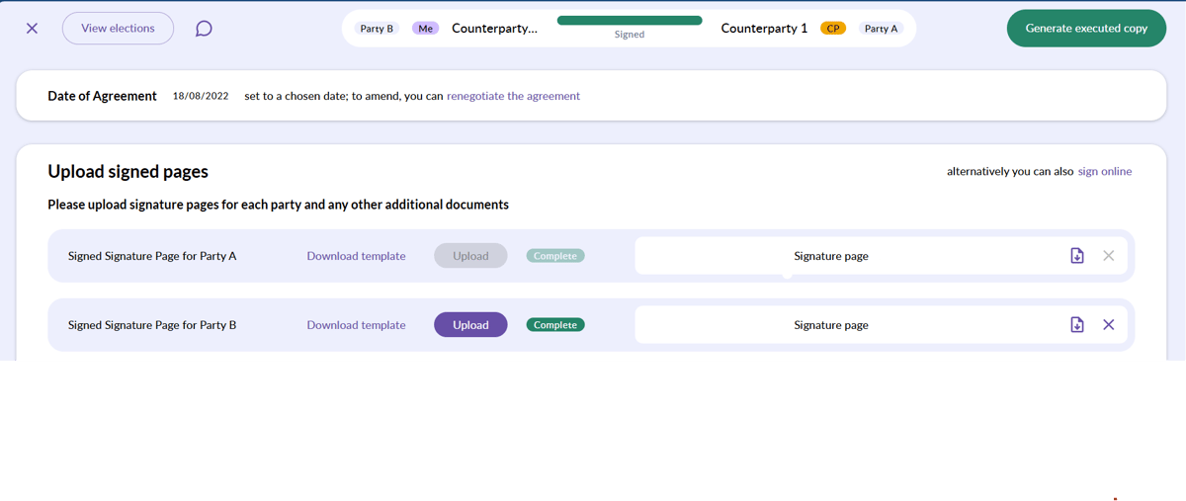The height and width of the screenshot is (501, 1186).
Task: Click the Upload signed pages heading
Action: click(x=128, y=172)
